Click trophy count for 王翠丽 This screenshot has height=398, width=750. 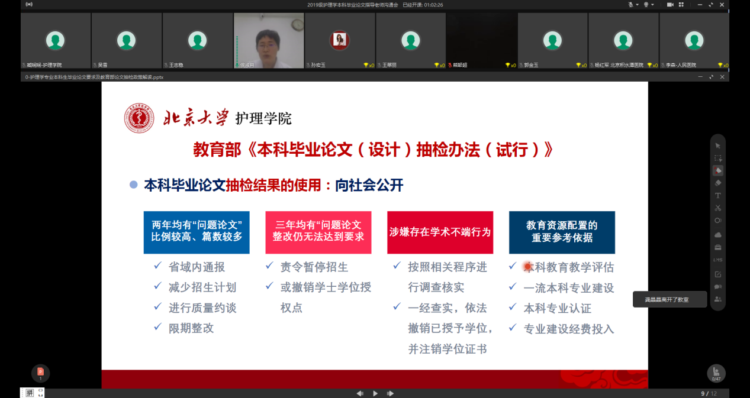439,65
